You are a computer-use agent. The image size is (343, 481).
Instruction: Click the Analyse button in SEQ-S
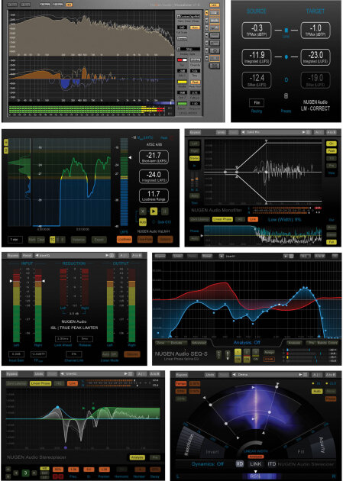tap(295, 343)
